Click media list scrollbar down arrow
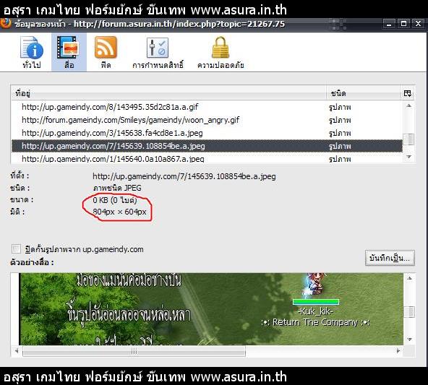This screenshot has height=385, width=428. pos(409,157)
